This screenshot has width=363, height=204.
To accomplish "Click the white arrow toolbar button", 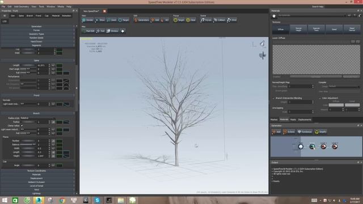I will (x=123, y=31).
